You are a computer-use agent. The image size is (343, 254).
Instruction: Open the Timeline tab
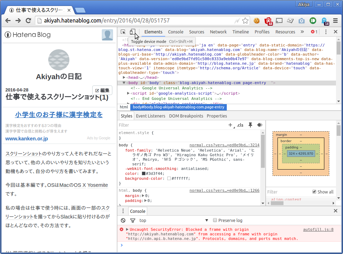[241, 32]
